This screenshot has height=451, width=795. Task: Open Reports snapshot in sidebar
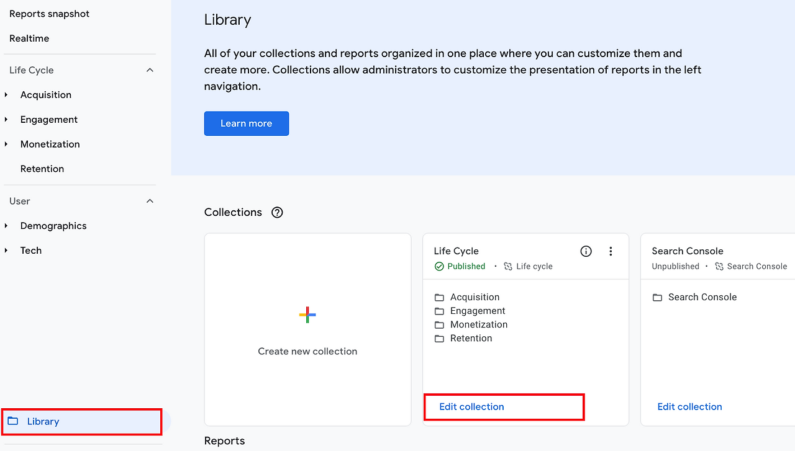click(50, 14)
